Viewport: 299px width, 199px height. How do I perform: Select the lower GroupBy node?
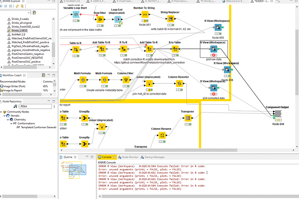(84, 144)
